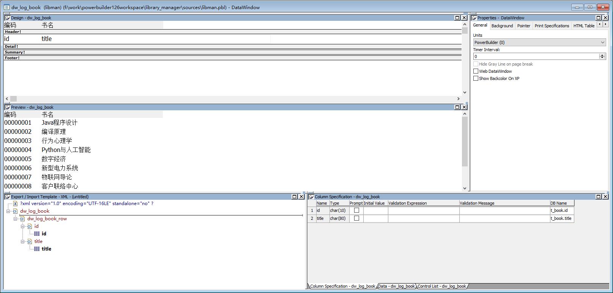Collapse the dw_log_book_row tree node
613x293 pixels.
point(15,219)
